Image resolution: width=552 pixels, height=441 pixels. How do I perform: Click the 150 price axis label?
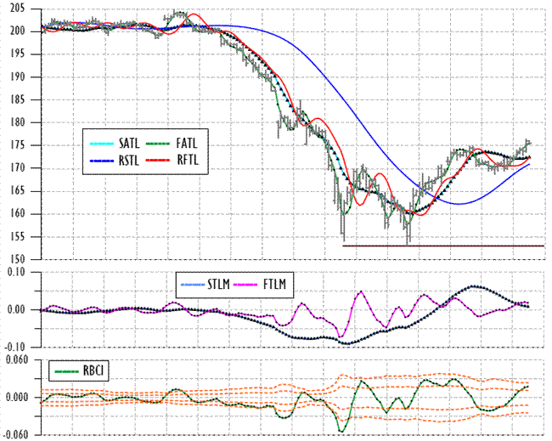(x=18, y=259)
